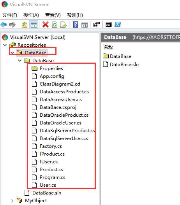Select IUser.cs in the tree
Screen dimensions: 180x205
pyautogui.click(x=49, y=162)
